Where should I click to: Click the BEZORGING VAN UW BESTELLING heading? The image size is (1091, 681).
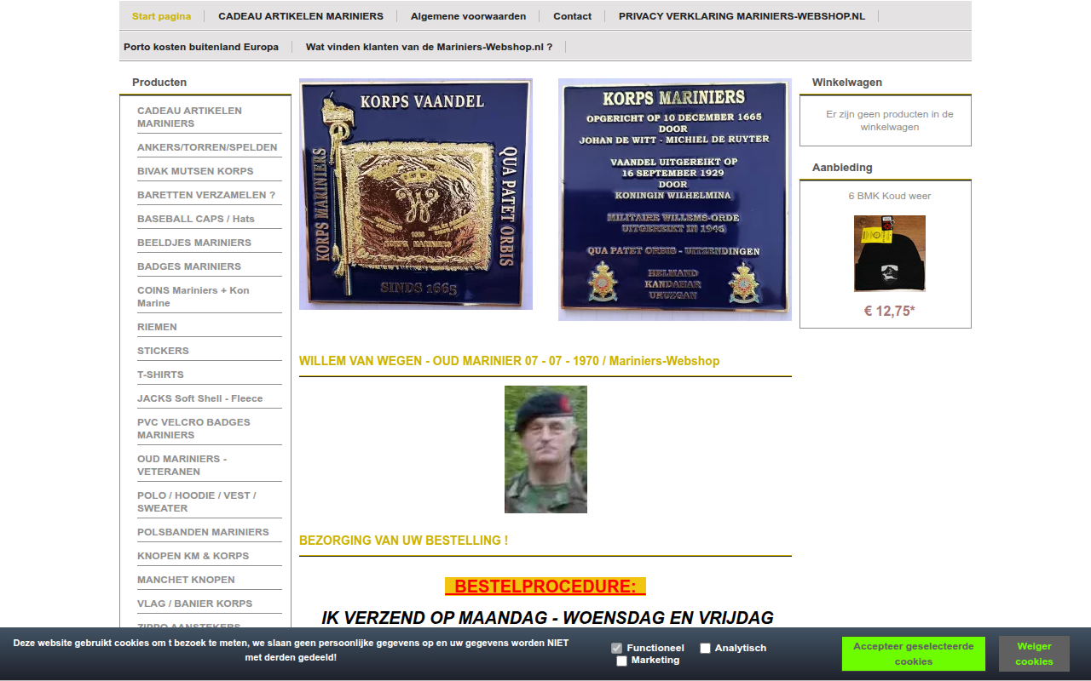click(403, 541)
